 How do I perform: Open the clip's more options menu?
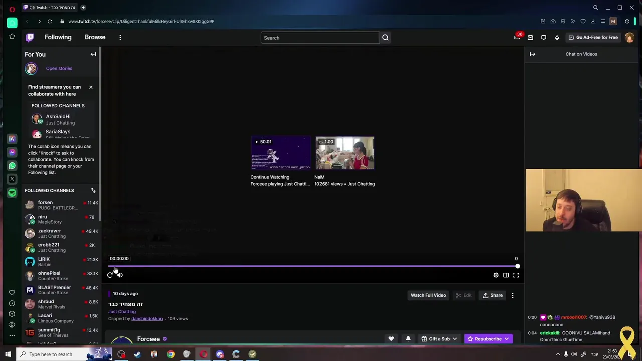(512, 295)
